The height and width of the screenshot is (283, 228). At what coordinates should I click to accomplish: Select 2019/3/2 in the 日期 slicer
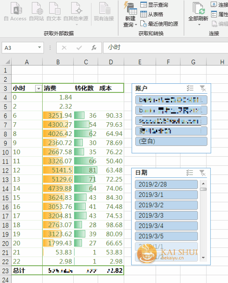pos(166,205)
